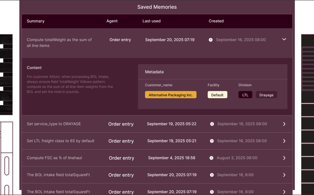314x195 pixels.
Task: Select the LTL division tag
Action: [245, 95]
